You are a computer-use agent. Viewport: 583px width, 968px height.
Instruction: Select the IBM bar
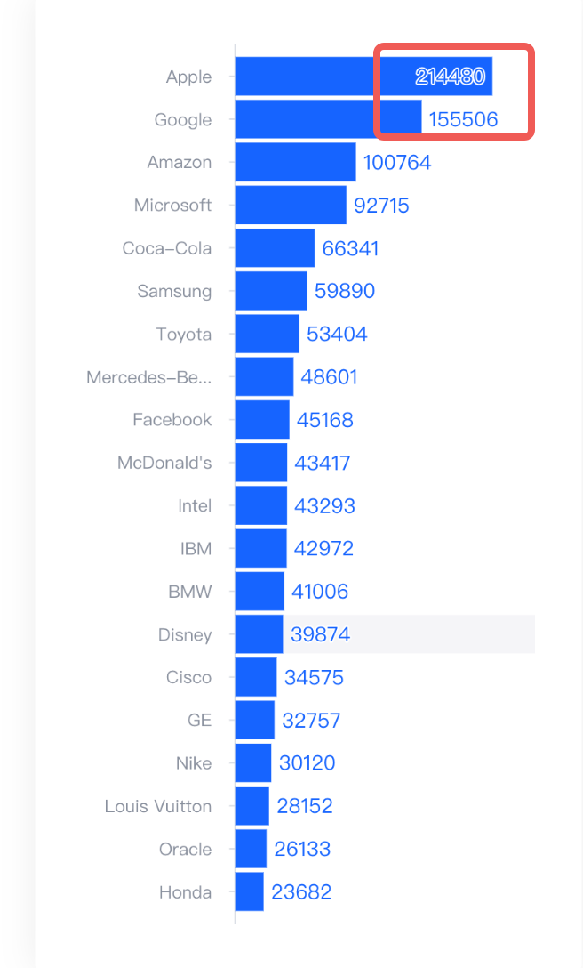coord(261,548)
